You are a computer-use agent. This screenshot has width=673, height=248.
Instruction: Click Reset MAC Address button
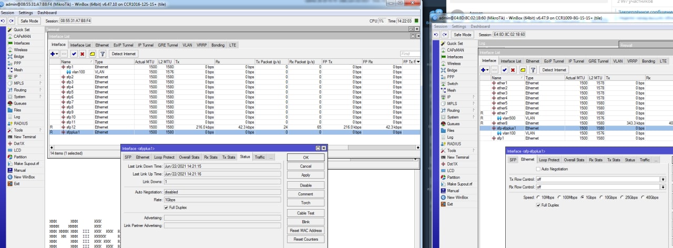click(x=305, y=231)
